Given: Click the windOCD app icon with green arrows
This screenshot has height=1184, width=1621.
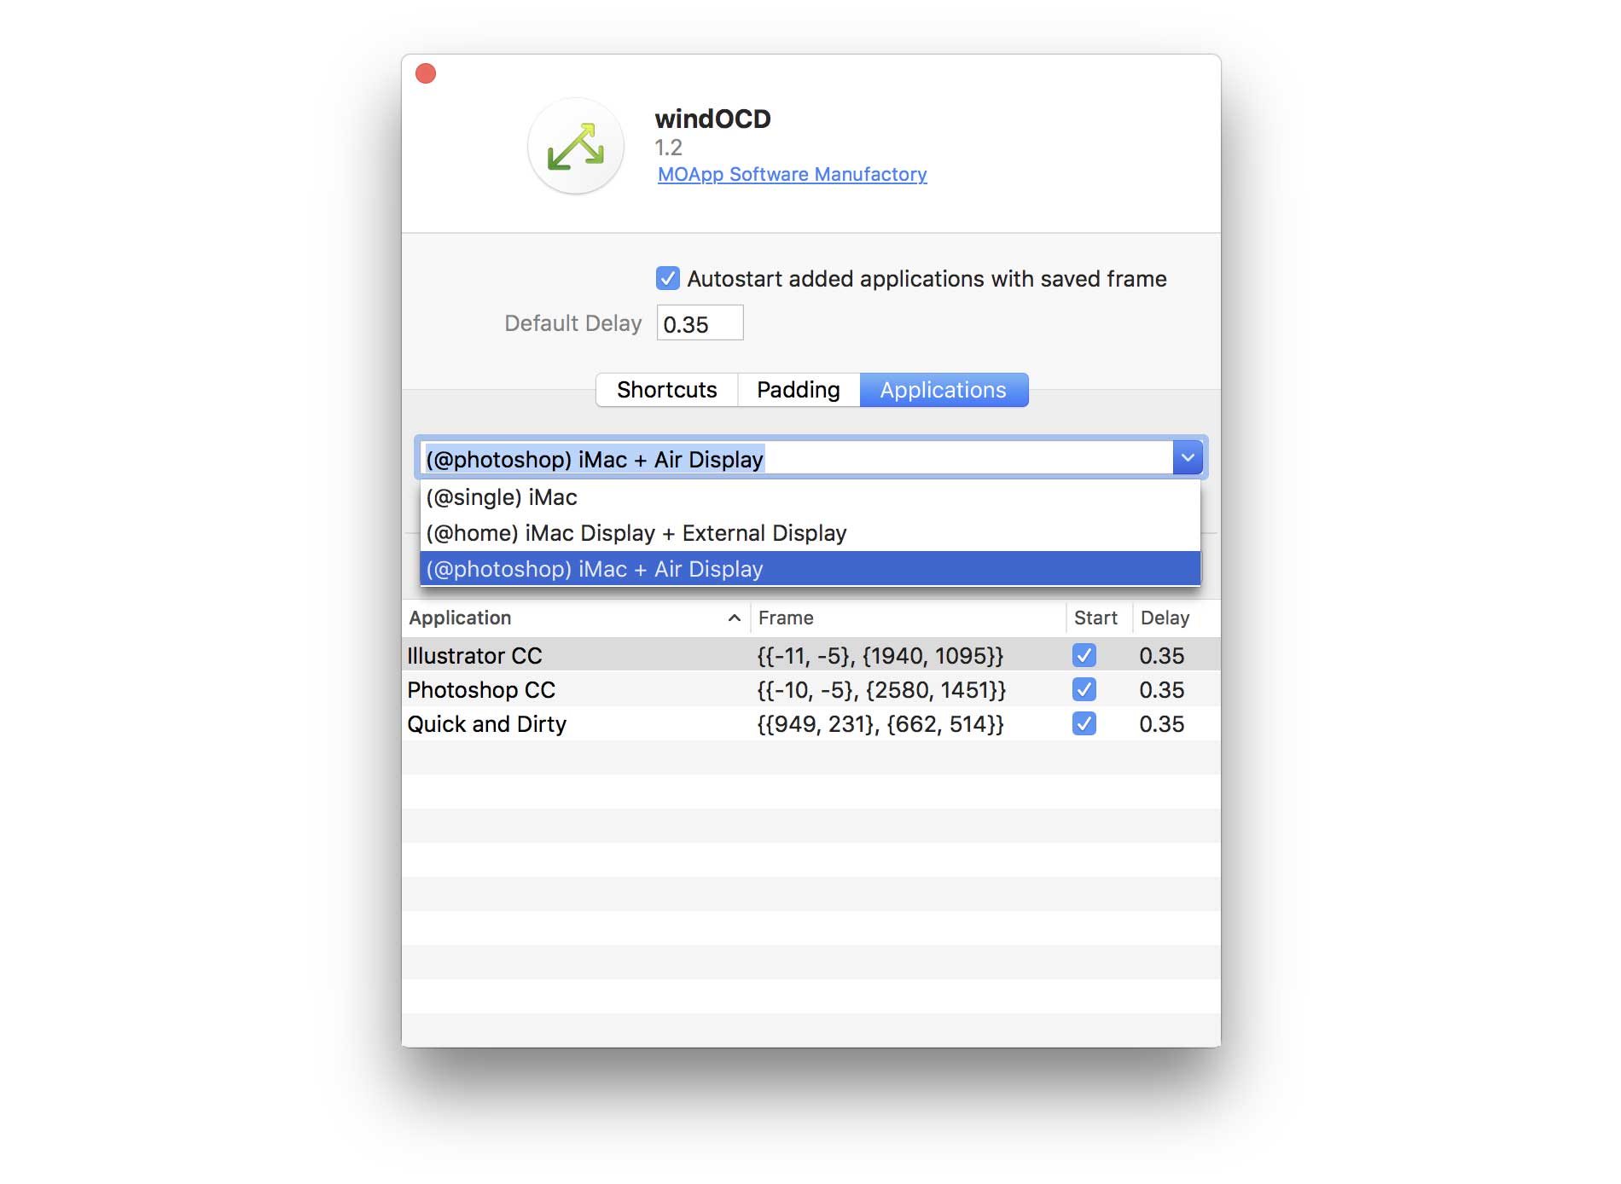Looking at the screenshot, I should click(576, 146).
